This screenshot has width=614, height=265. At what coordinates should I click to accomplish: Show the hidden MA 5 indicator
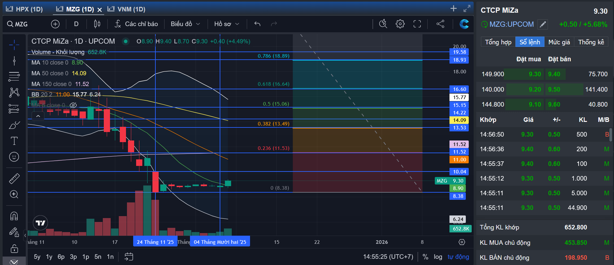pyautogui.click(x=73, y=105)
